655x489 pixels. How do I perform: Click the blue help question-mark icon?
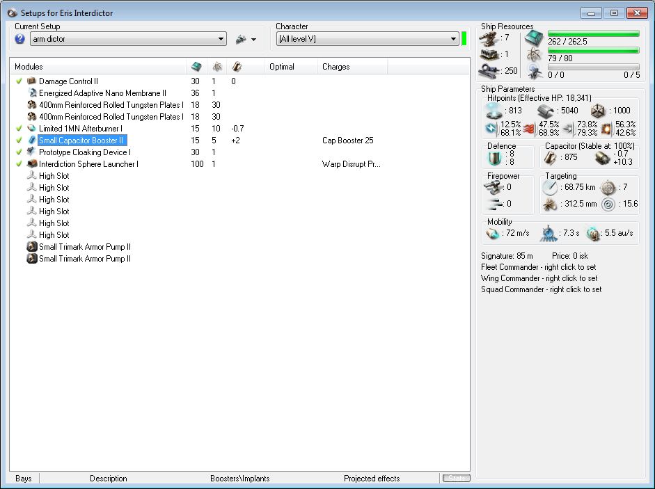[19, 39]
